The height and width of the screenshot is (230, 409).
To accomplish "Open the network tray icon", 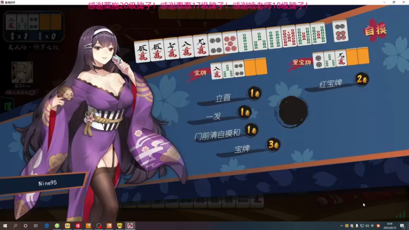I will [x=362, y=226].
